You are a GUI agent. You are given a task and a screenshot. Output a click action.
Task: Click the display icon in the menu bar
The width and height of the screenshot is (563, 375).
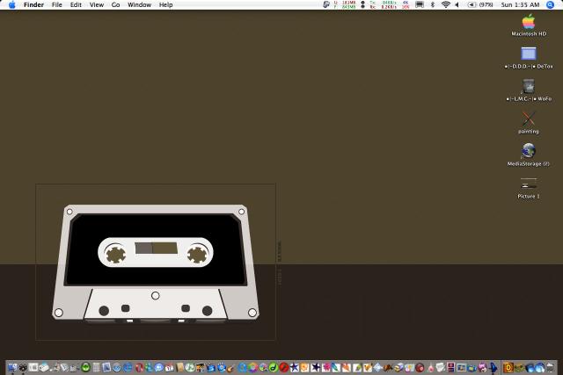420,4
